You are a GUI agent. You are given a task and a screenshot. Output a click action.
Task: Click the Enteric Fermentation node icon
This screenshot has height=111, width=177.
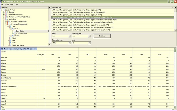(x=8, y=21)
